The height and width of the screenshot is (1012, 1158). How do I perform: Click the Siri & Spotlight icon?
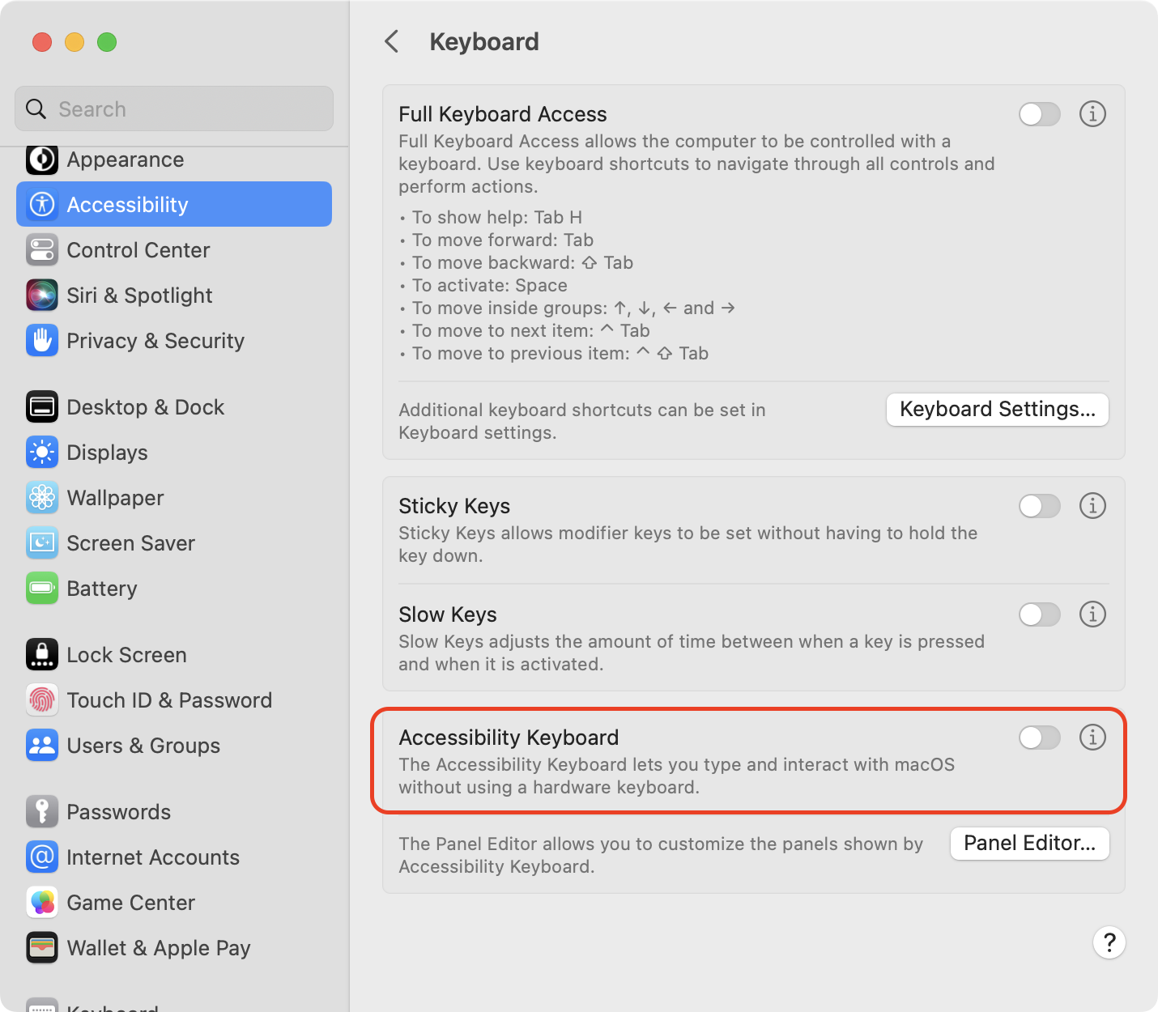[42, 296]
